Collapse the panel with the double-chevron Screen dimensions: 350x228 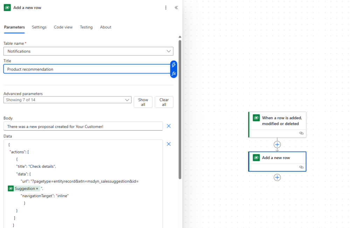coord(176,7)
